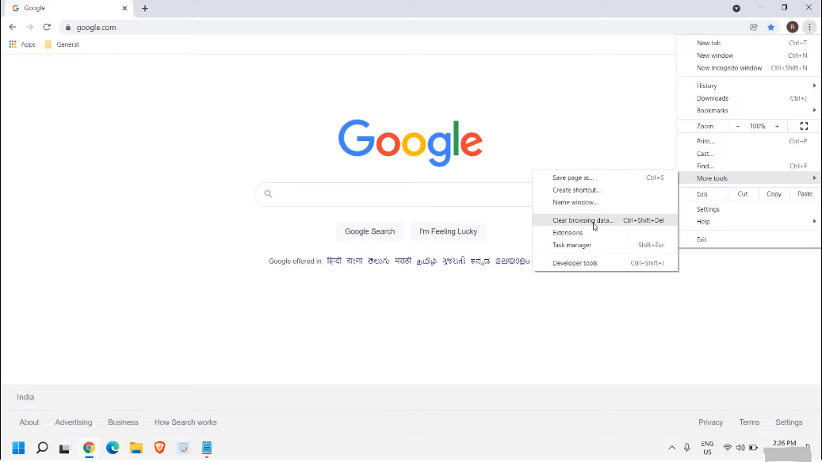Launch Microsoft Edge from taskbar
The width and height of the screenshot is (822, 462).
coord(113,448)
